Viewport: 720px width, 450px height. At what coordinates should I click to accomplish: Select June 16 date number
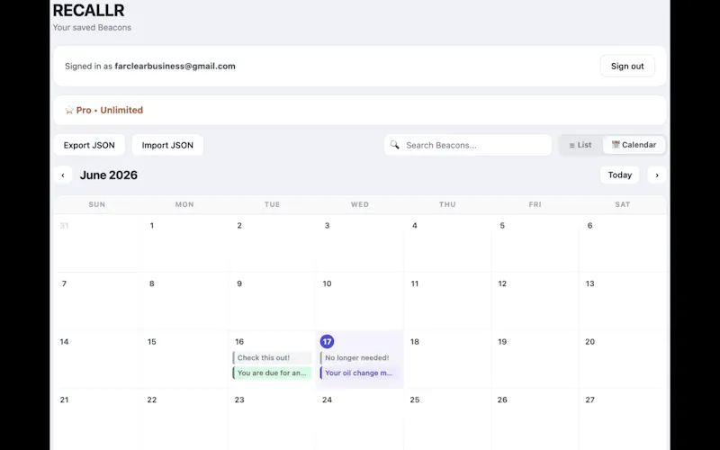coord(239,342)
